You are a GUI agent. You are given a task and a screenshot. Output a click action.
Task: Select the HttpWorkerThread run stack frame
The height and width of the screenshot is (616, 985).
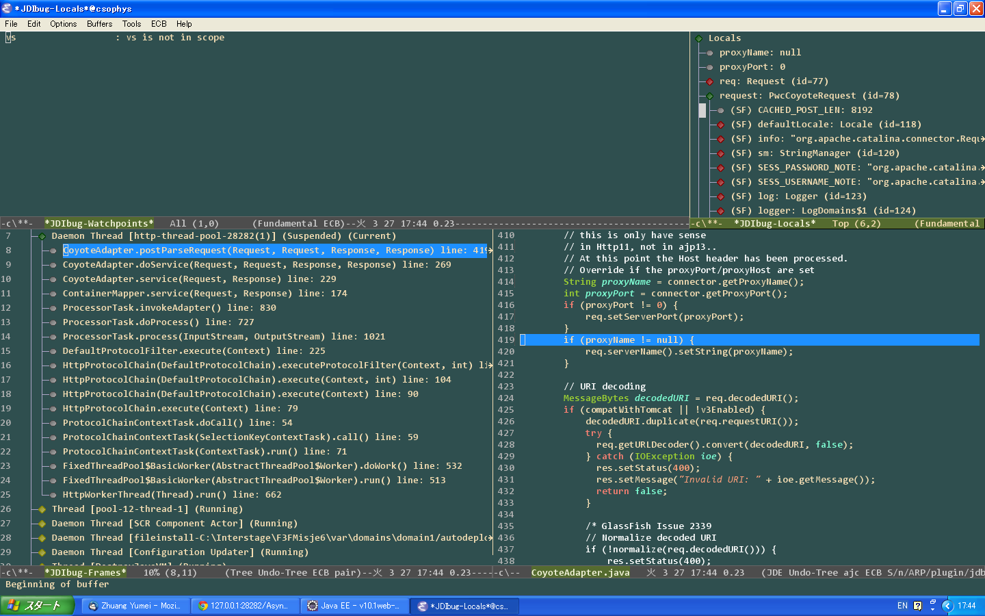click(172, 495)
